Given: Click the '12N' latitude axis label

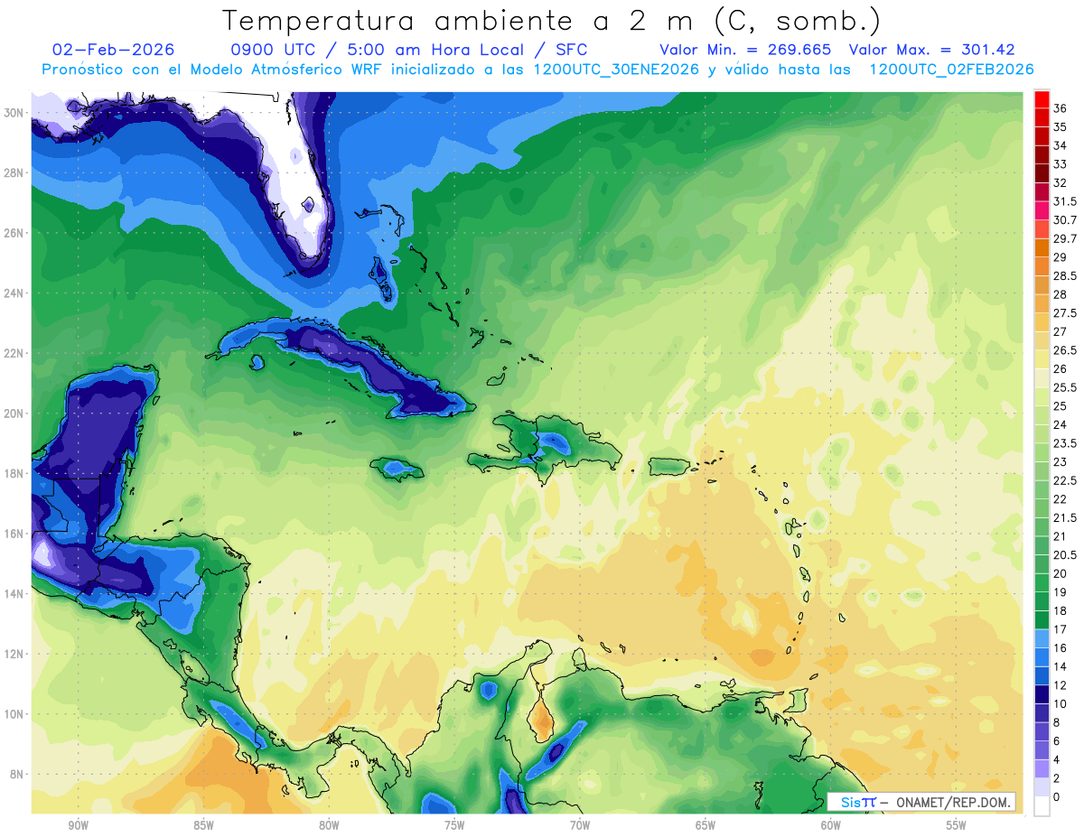Looking at the screenshot, I should [x=14, y=654].
